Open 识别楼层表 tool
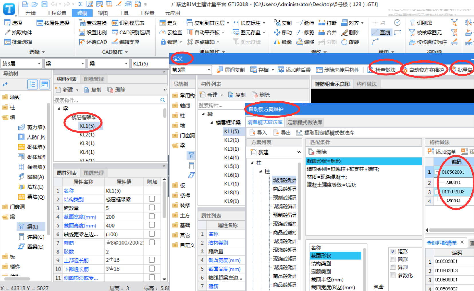Screen dimensions: 474x291 128,23
